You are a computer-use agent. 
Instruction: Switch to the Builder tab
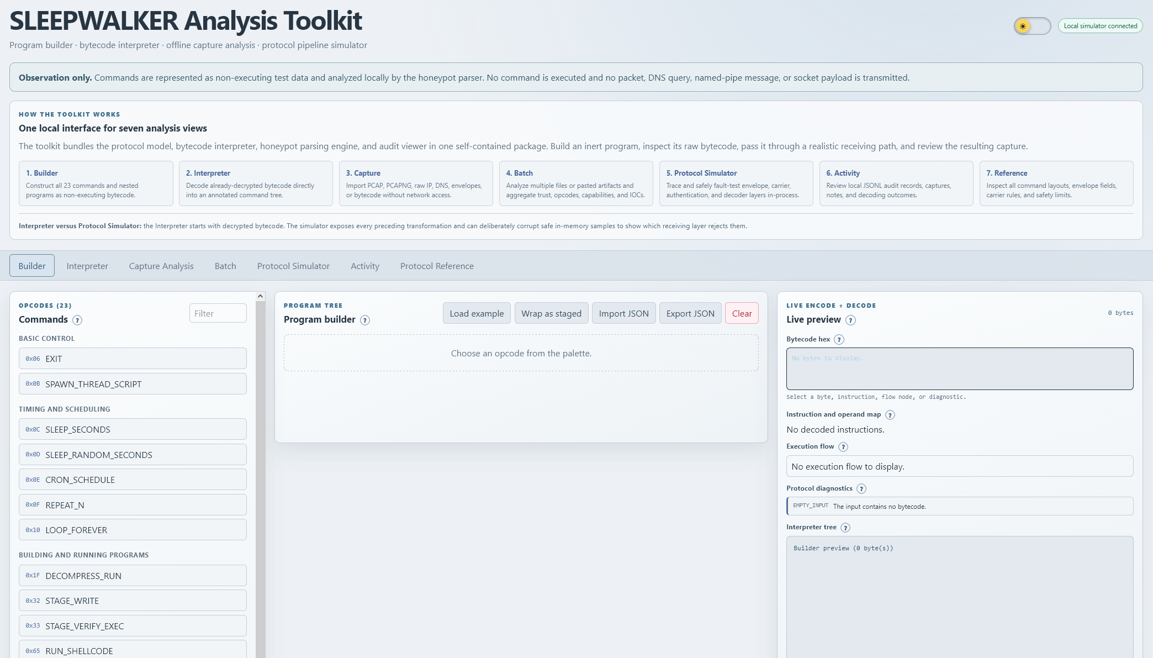coord(32,266)
